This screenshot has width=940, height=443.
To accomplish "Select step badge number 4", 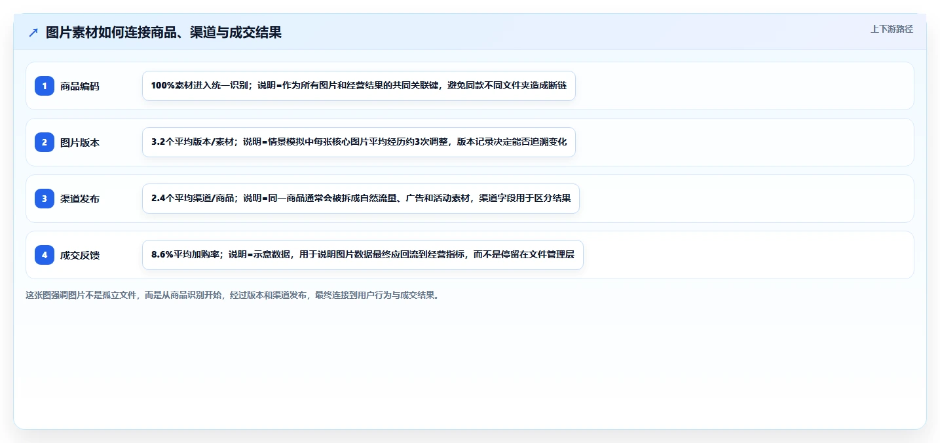I will tap(45, 255).
